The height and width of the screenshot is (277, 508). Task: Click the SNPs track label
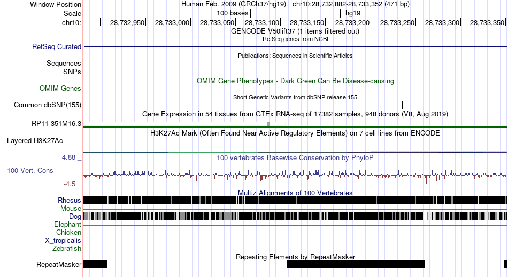72,72
